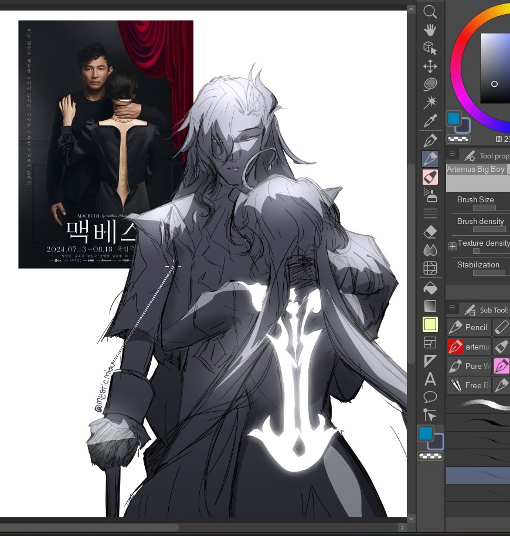Adjust the Texture density slider
Viewport: 510px width, 536px height.
(491, 251)
